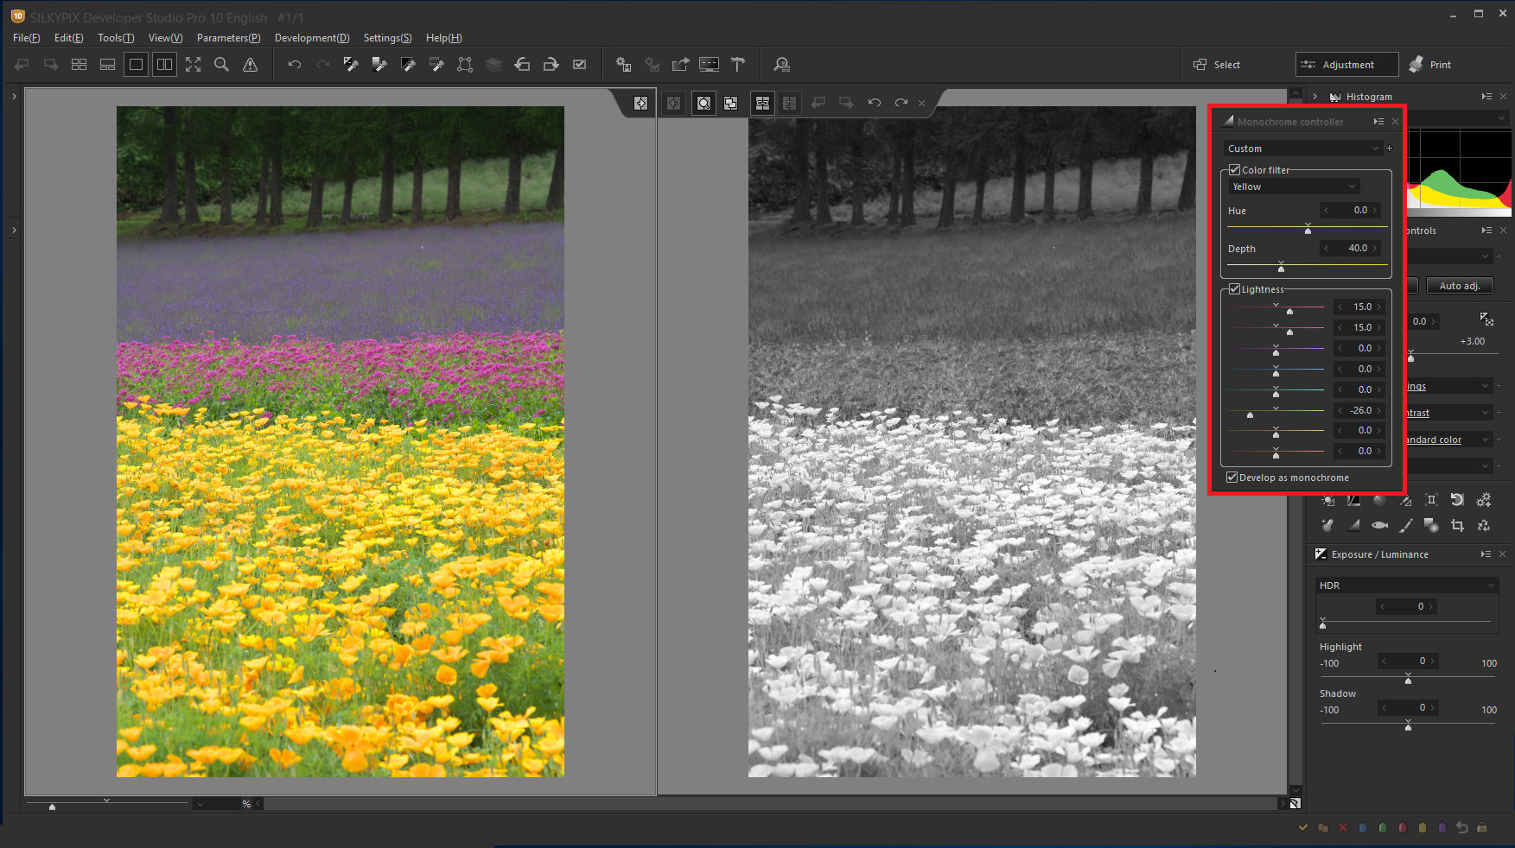Image resolution: width=1515 pixels, height=848 pixels.
Task: Enable side-by-side two-pane preview
Action: pyautogui.click(x=164, y=65)
